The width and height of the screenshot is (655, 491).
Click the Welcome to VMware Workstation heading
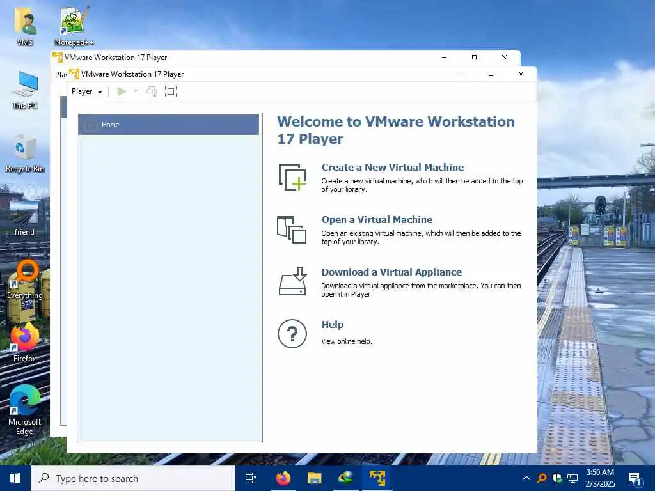(x=395, y=130)
